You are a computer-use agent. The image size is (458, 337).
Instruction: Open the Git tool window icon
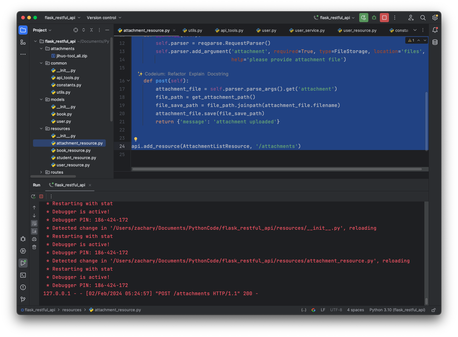(x=23, y=299)
